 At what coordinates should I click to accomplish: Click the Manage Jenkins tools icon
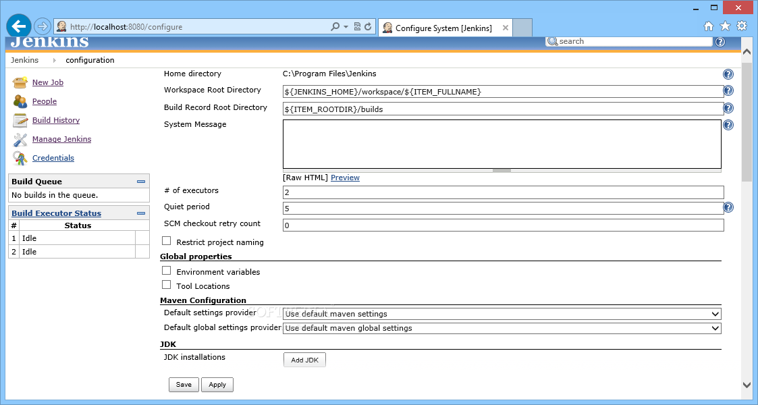point(20,139)
